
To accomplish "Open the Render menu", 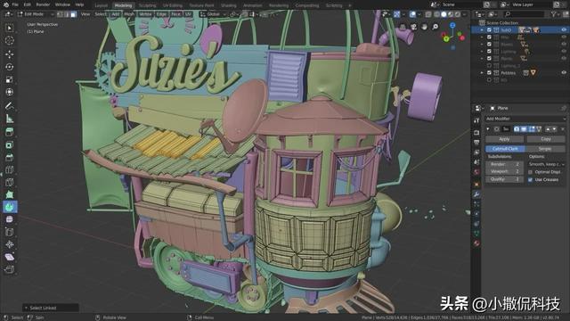I will [x=43, y=4].
